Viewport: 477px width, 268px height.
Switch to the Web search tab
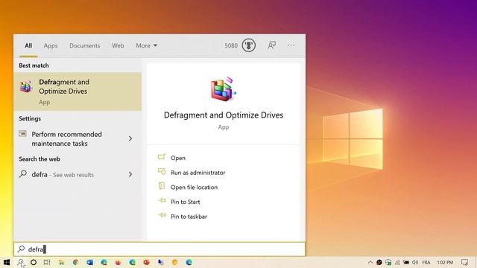(x=118, y=45)
